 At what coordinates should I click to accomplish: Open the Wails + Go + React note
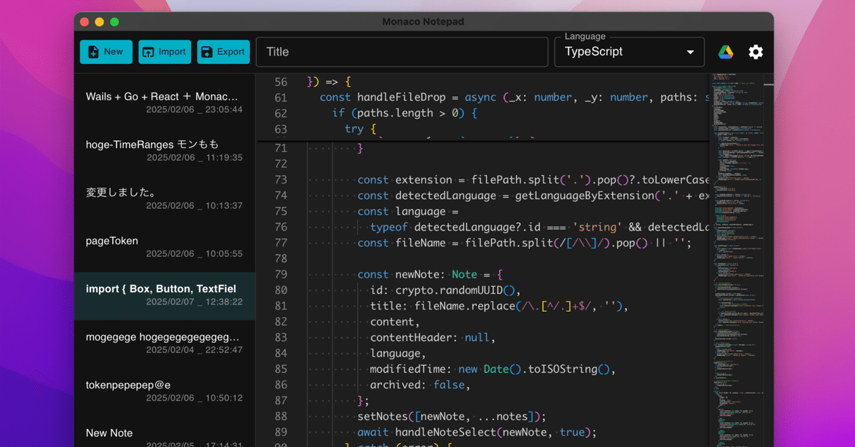pos(165,102)
